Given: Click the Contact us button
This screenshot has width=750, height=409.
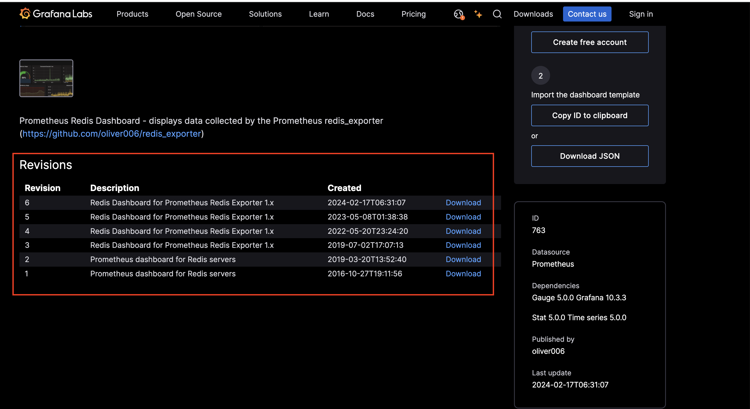Looking at the screenshot, I should [587, 14].
